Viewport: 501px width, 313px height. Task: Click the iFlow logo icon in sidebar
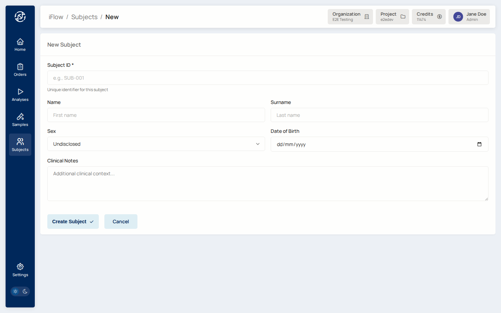pos(20,16)
